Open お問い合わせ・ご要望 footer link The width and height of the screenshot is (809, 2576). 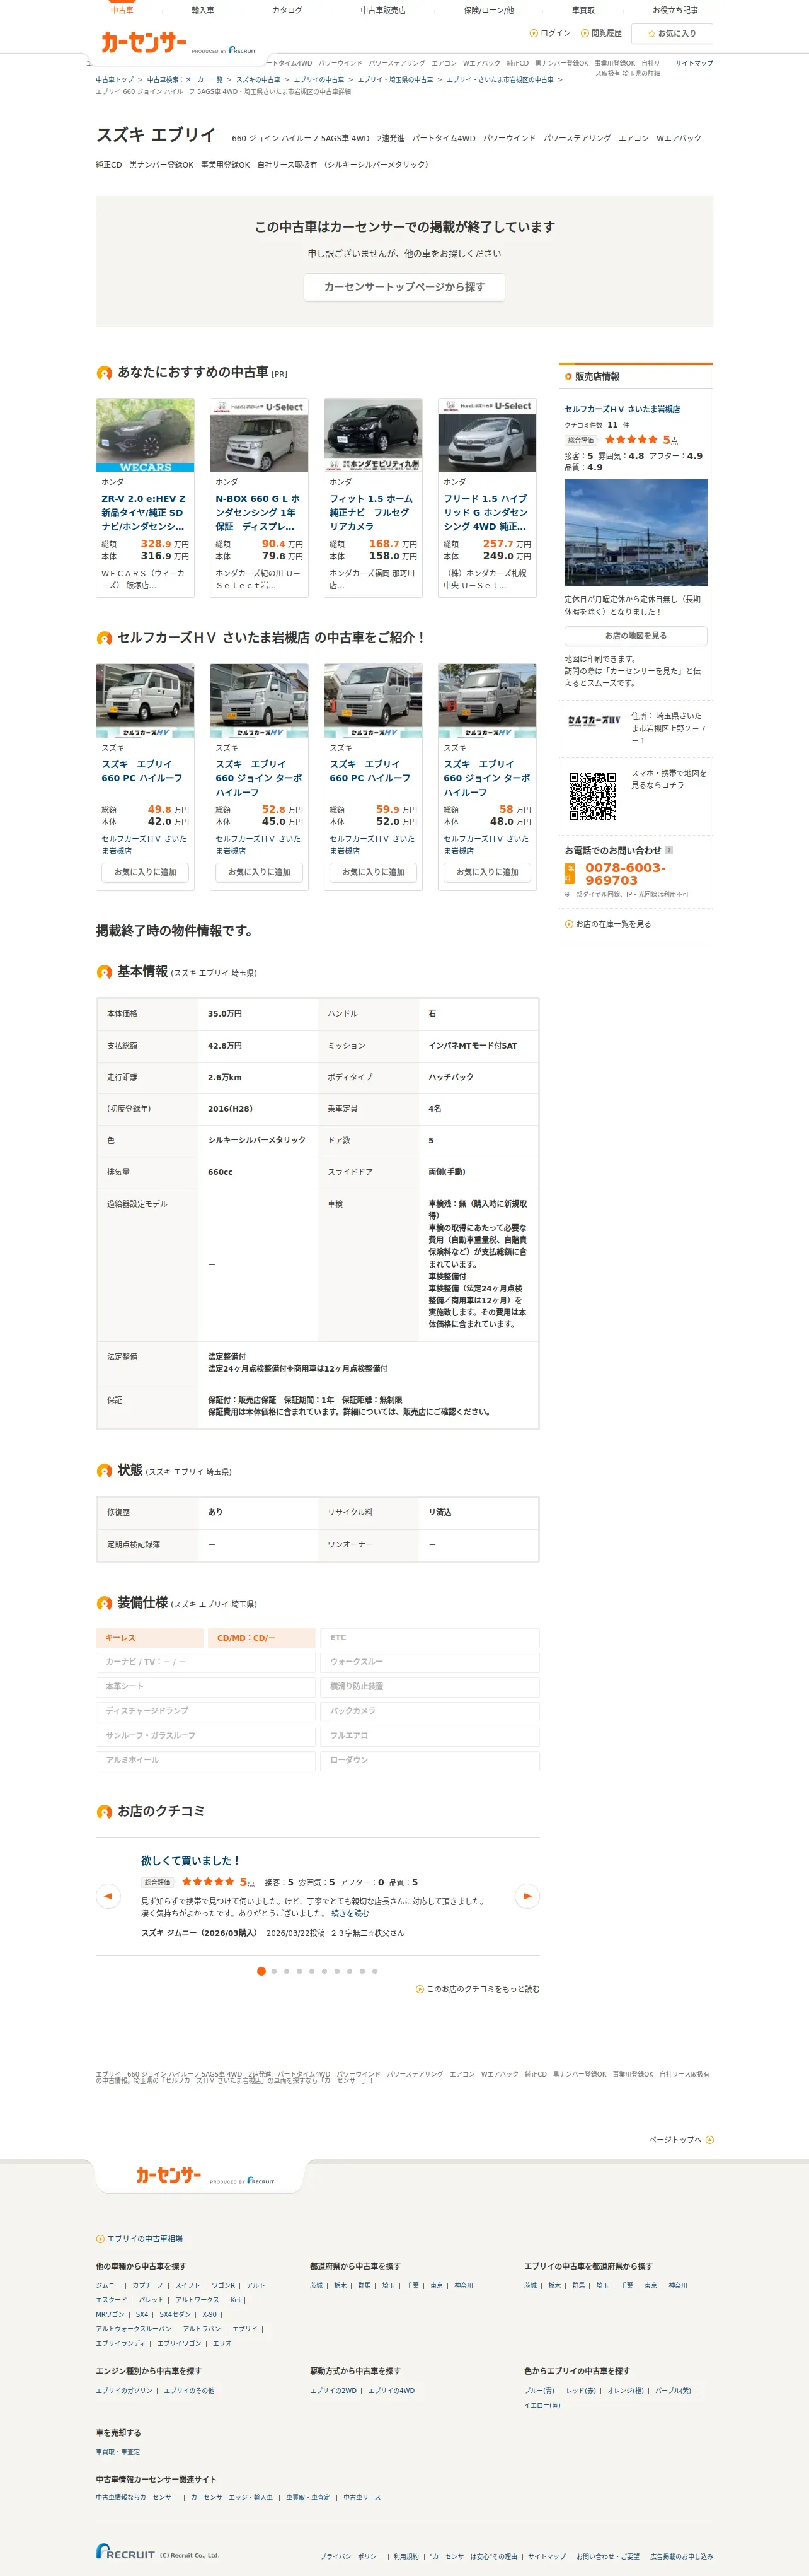[607, 2556]
